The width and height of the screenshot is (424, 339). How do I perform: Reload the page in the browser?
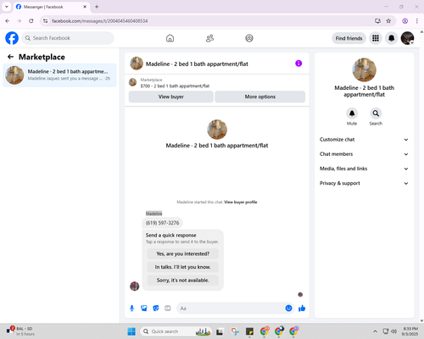[31, 21]
